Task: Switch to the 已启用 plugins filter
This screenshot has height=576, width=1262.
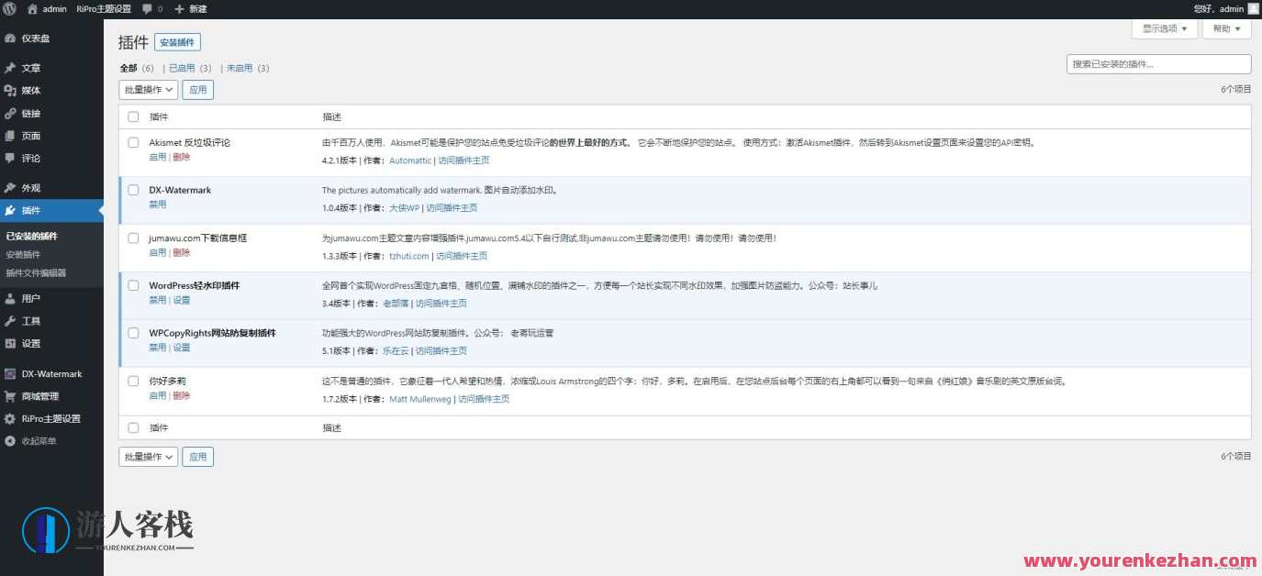Action: click(181, 68)
